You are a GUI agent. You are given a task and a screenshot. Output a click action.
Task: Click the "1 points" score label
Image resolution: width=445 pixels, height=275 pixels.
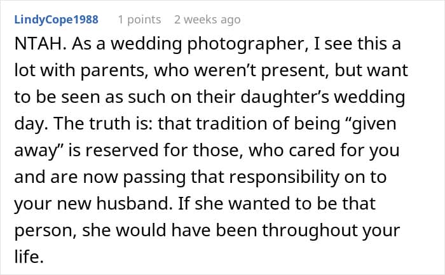(x=139, y=19)
